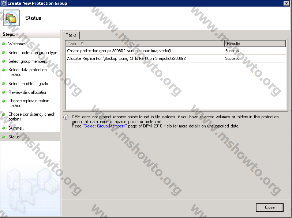
Task: Click the green bullet beside Review disk allocation
Action: [x=4, y=92]
